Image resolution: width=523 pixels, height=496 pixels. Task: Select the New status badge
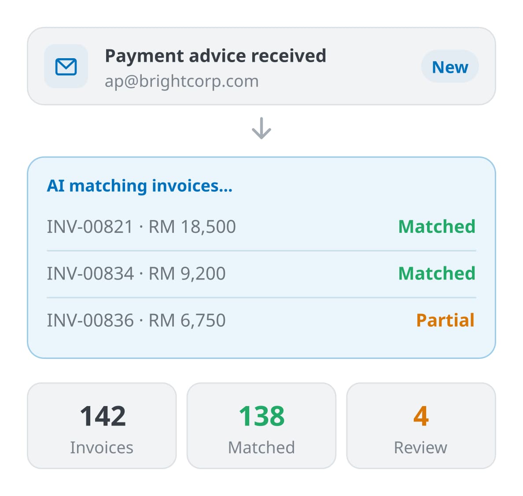450,67
